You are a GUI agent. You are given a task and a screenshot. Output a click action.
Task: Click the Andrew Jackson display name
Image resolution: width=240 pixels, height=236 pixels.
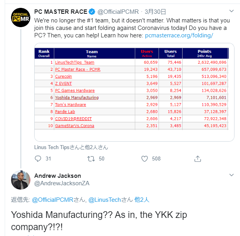[57, 176]
